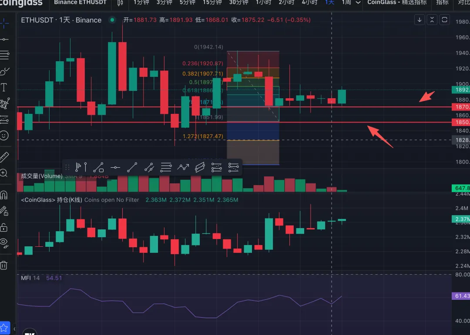Click the 0.236(1920.87) Fibonacci label
This screenshot has height=335, width=470.
203,63
